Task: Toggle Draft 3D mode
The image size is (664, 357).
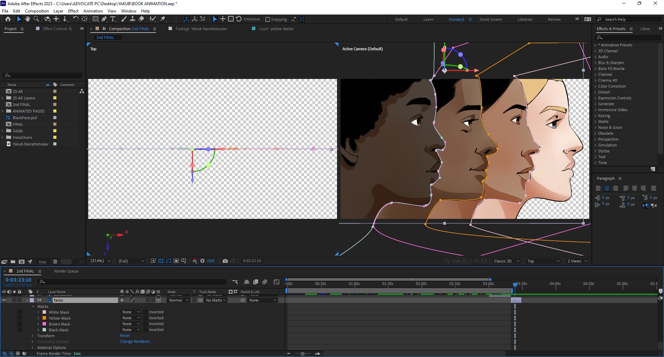Action: click(x=455, y=261)
